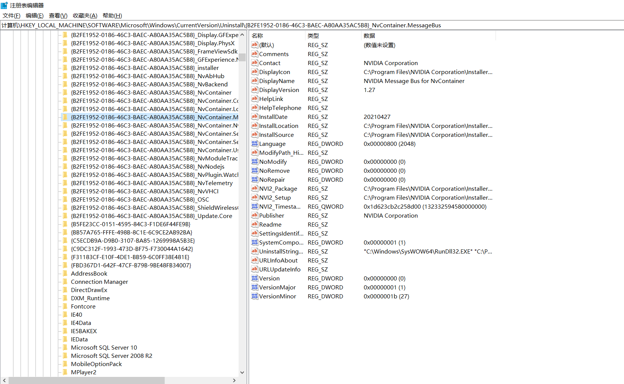Select the _installer registry key
This screenshot has width=624, height=384.
145,68
